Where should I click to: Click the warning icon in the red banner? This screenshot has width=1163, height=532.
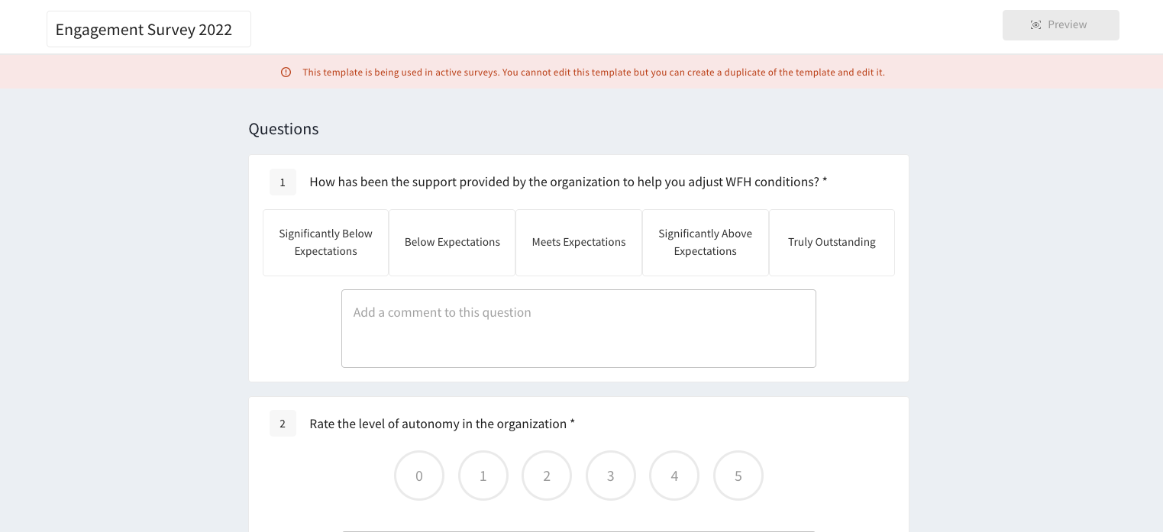pos(286,73)
